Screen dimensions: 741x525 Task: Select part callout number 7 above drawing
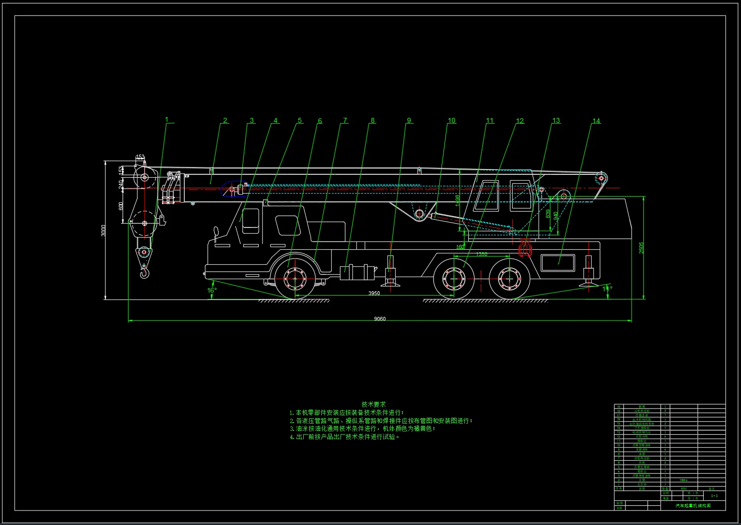click(345, 120)
